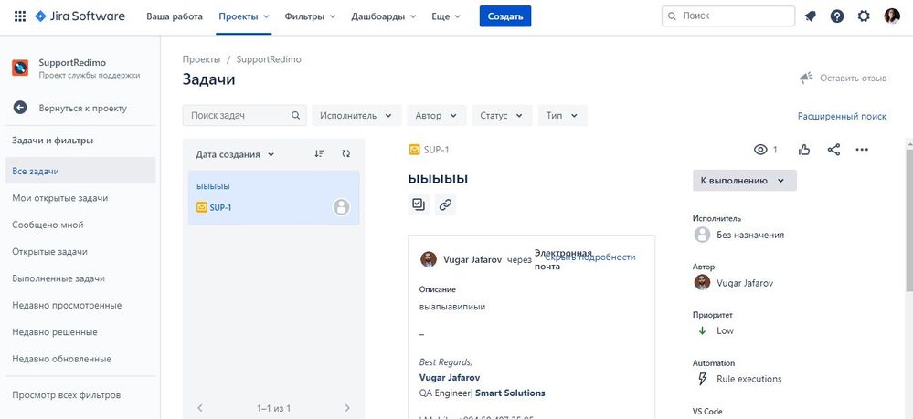Click the link issue chain icon

point(445,204)
